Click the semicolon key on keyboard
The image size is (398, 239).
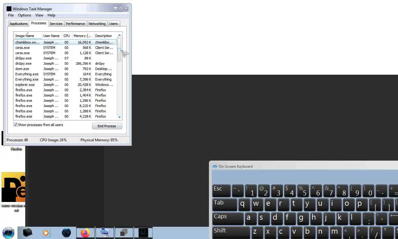pos(368,219)
